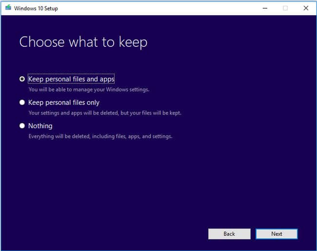
Task: Choose the 'Keep personal files only' radio button
Action: click(x=22, y=102)
